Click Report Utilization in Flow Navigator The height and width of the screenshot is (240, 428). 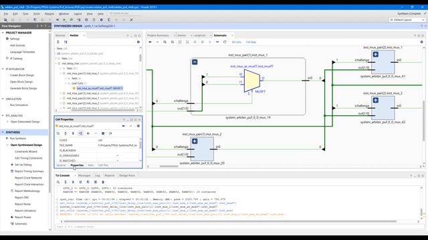click(25, 211)
